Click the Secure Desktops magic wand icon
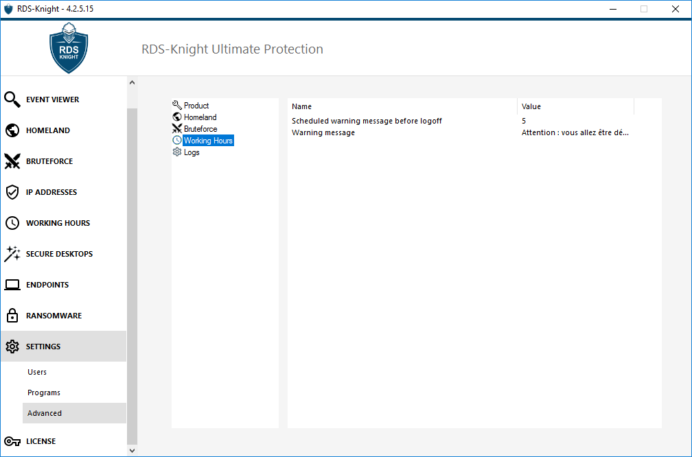Viewport: 692px width, 457px height. click(12, 254)
